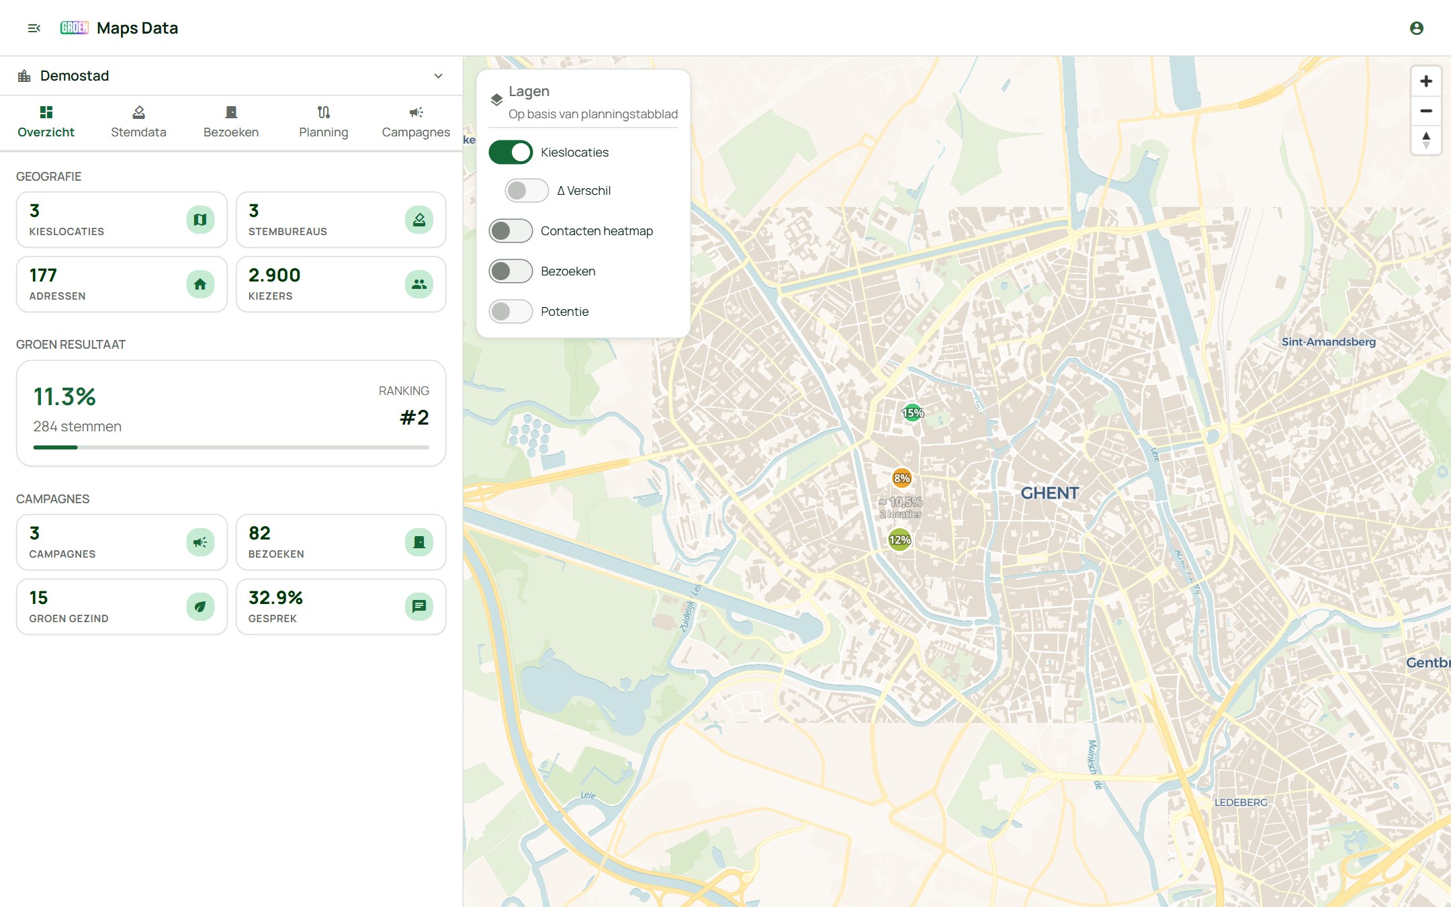Image resolution: width=1451 pixels, height=907 pixels.
Task: Click the Groen resultaat progress bar
Action: coord(231,447)
